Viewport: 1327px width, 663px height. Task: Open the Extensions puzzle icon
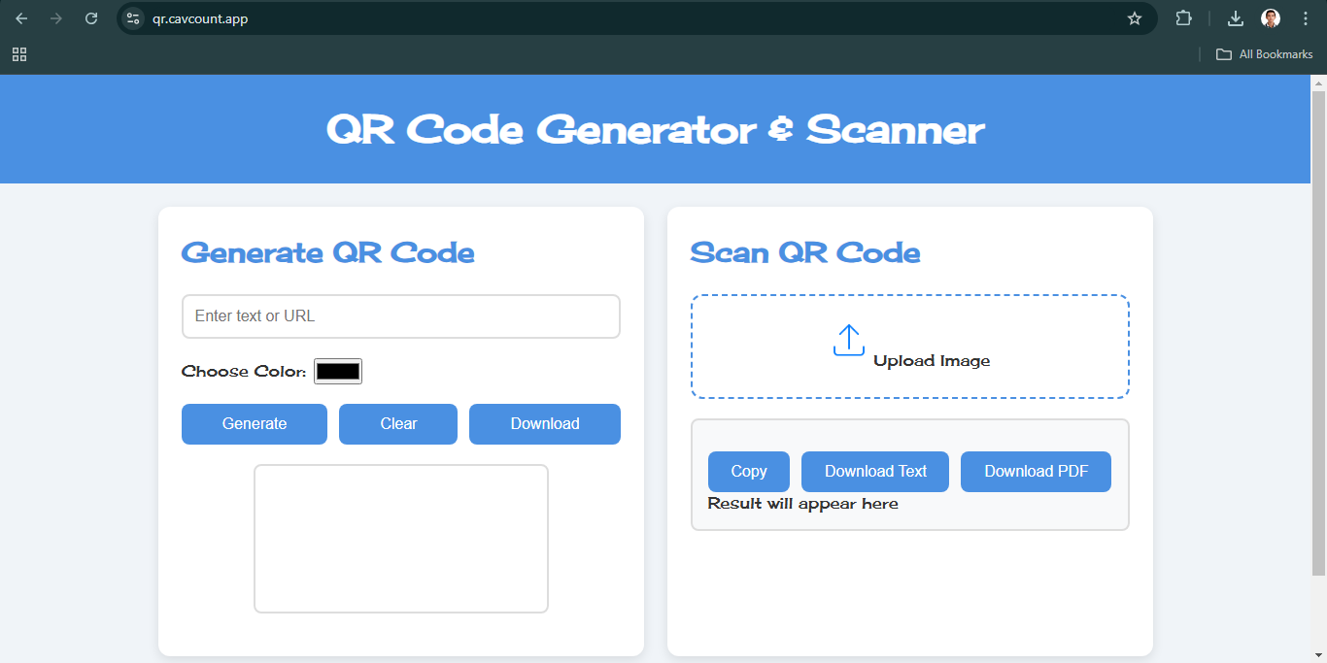click(1183, 18)
